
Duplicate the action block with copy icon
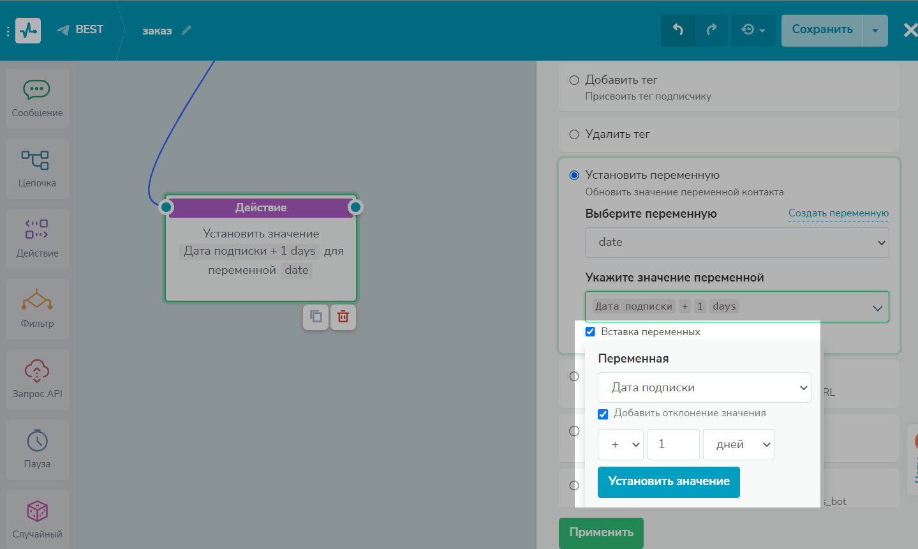tap(316, 317)
